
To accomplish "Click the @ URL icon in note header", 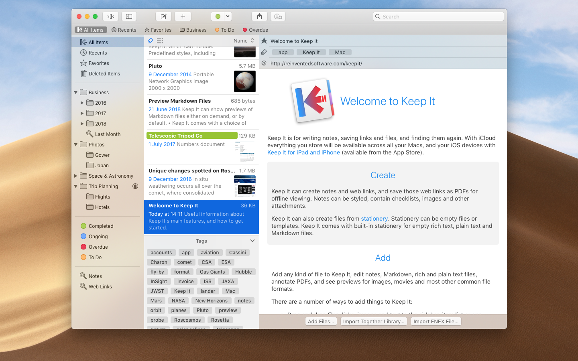I will 264,63.
